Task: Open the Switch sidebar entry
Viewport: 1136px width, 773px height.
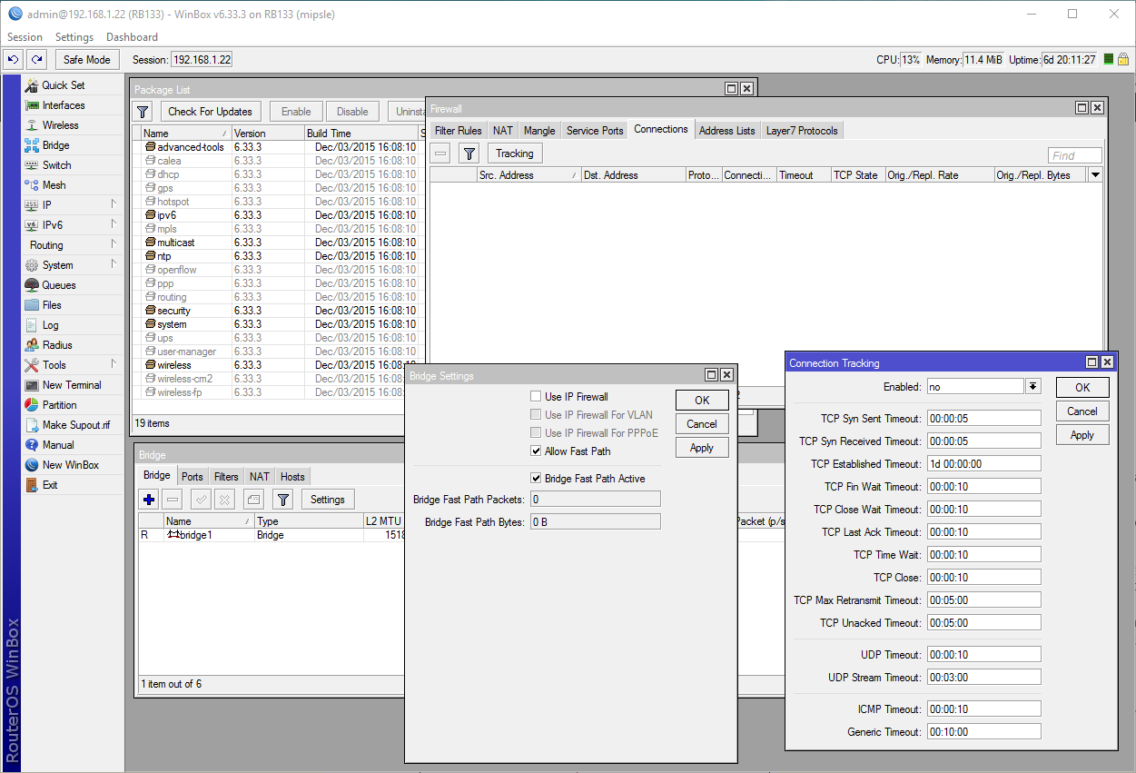Action: point(56,165)
